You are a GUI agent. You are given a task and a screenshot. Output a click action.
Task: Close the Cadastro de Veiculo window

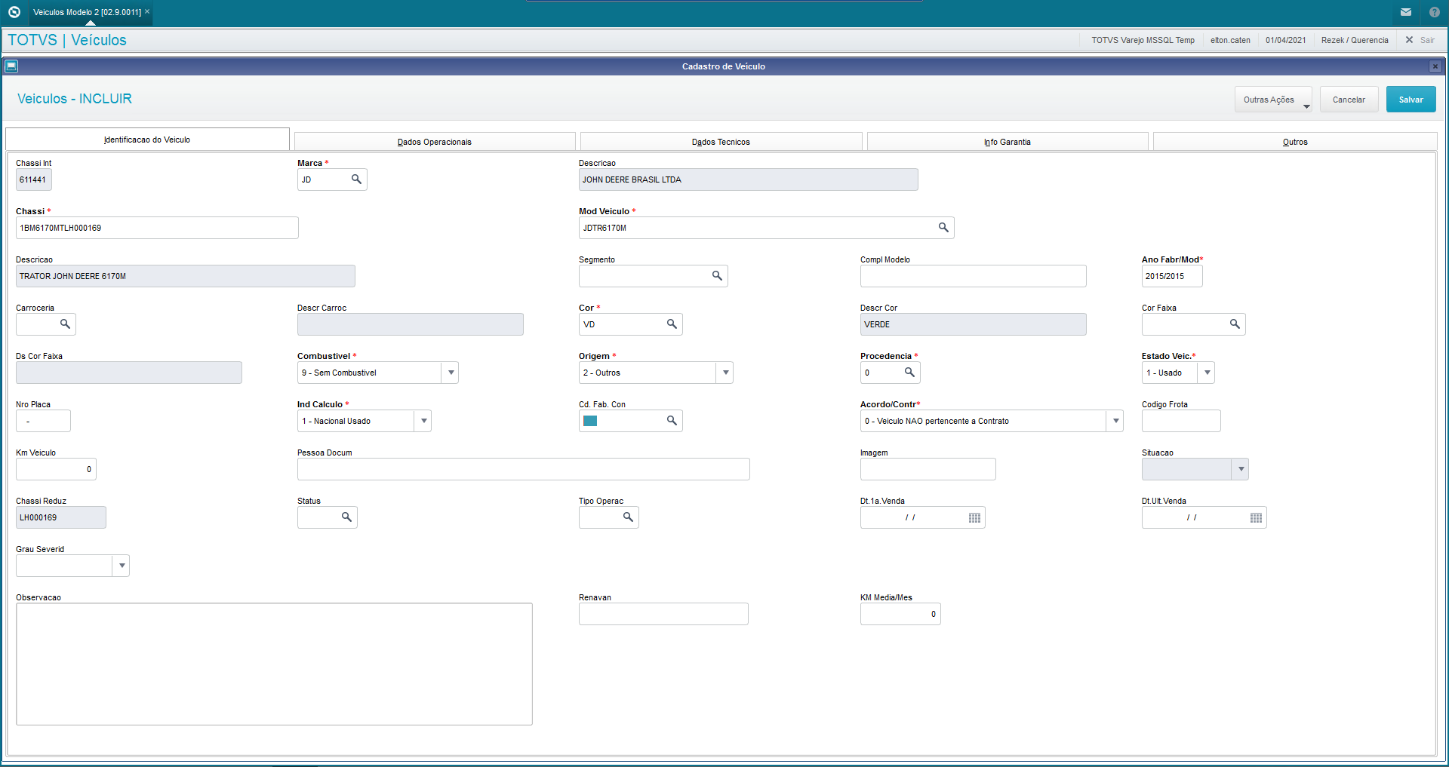1435,66
